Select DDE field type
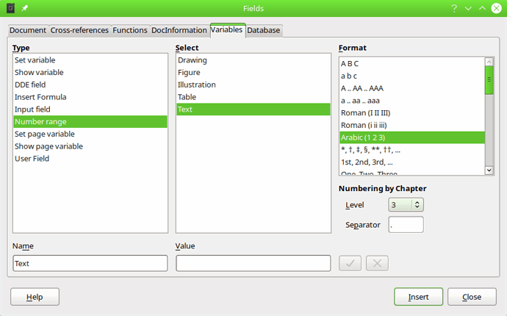 point(90,85)
